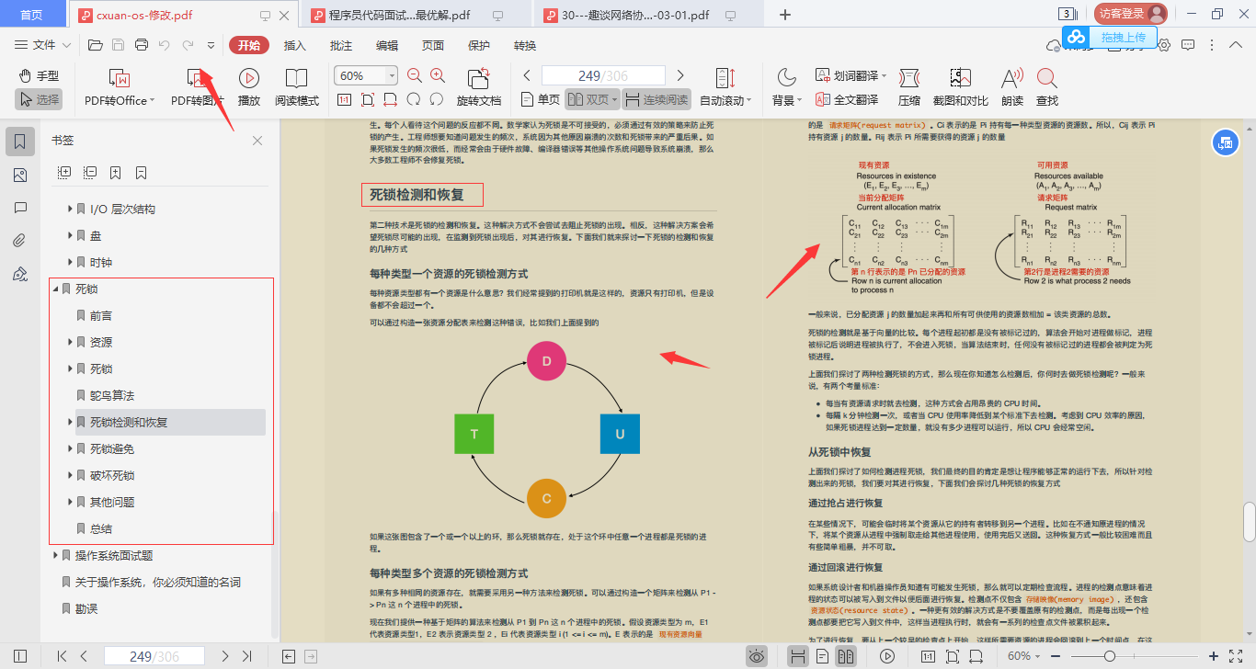The width and height of the screenshot is (1256, 669).
Task: Collapse the top-level 死锁 bookmark
Action: pos(55,289)
